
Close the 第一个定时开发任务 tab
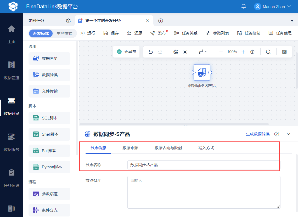[x=148, y=21]
